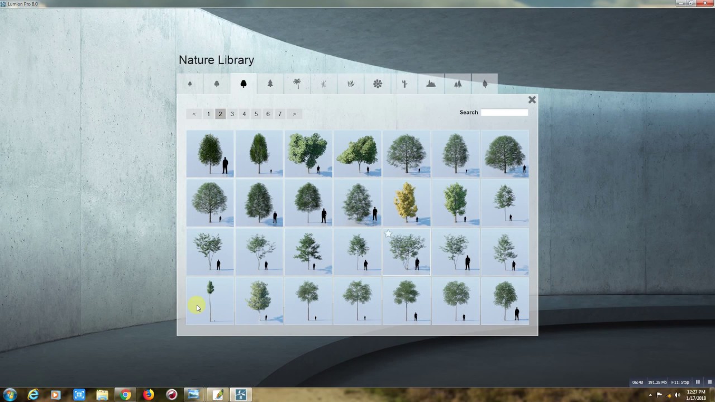Viewport: 715px width, 402px height.
Task: Open Windows Media Player from taskbar
Action: pyautogui.click(x=55, y=395)
